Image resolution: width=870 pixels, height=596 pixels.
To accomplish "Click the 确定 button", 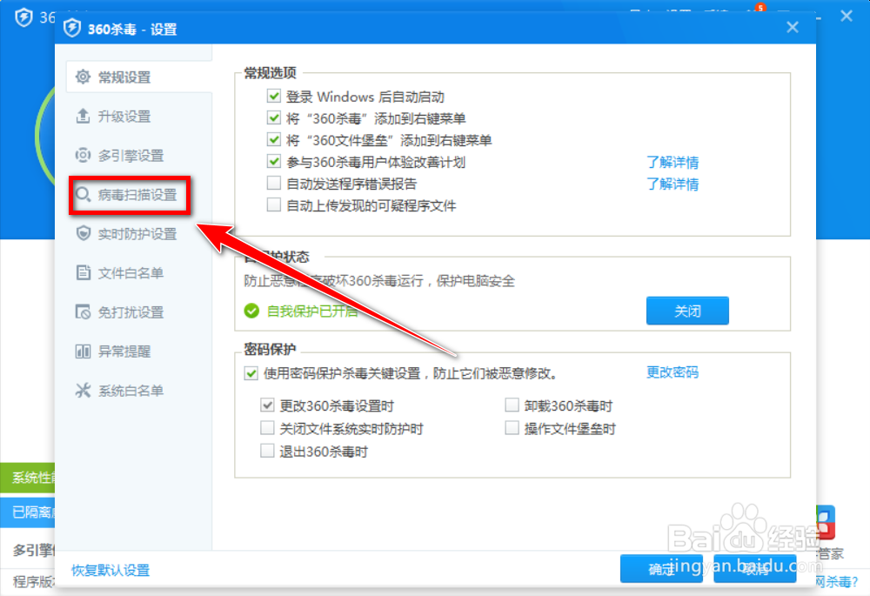I will 661,568.
